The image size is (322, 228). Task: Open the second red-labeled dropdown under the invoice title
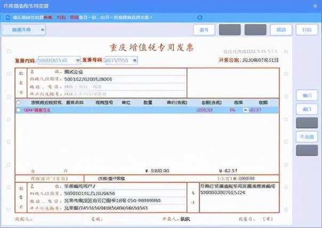(122, 60)
